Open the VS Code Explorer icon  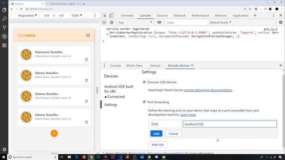[4, 10]
